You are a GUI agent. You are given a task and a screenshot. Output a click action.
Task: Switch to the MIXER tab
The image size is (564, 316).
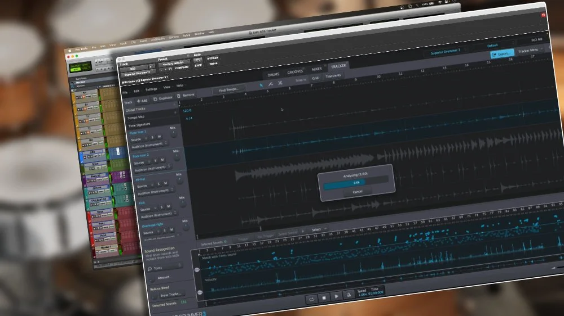pos(316,69)
